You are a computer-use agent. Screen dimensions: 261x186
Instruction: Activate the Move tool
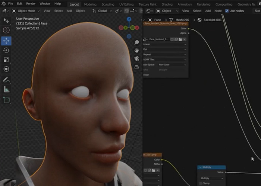[6, 40]
